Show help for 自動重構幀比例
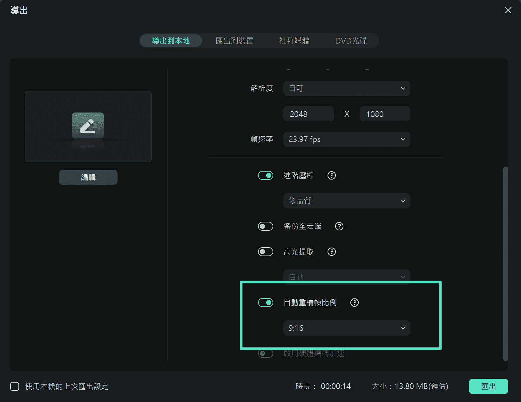Image resolution: width=521 pixels, height=402 pixels. point(355,303)
